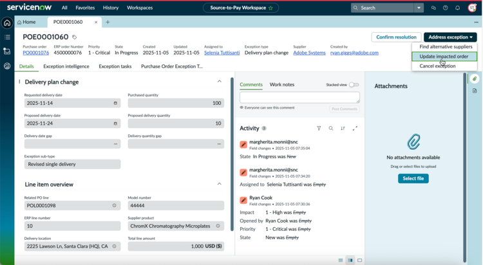Show info for Delivery location field
The width and height of the screenshot is (483, 265).
(114, 246)
